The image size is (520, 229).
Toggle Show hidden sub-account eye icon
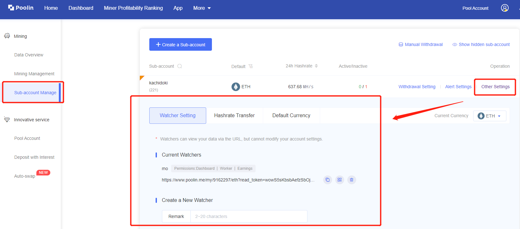[455, 44]
